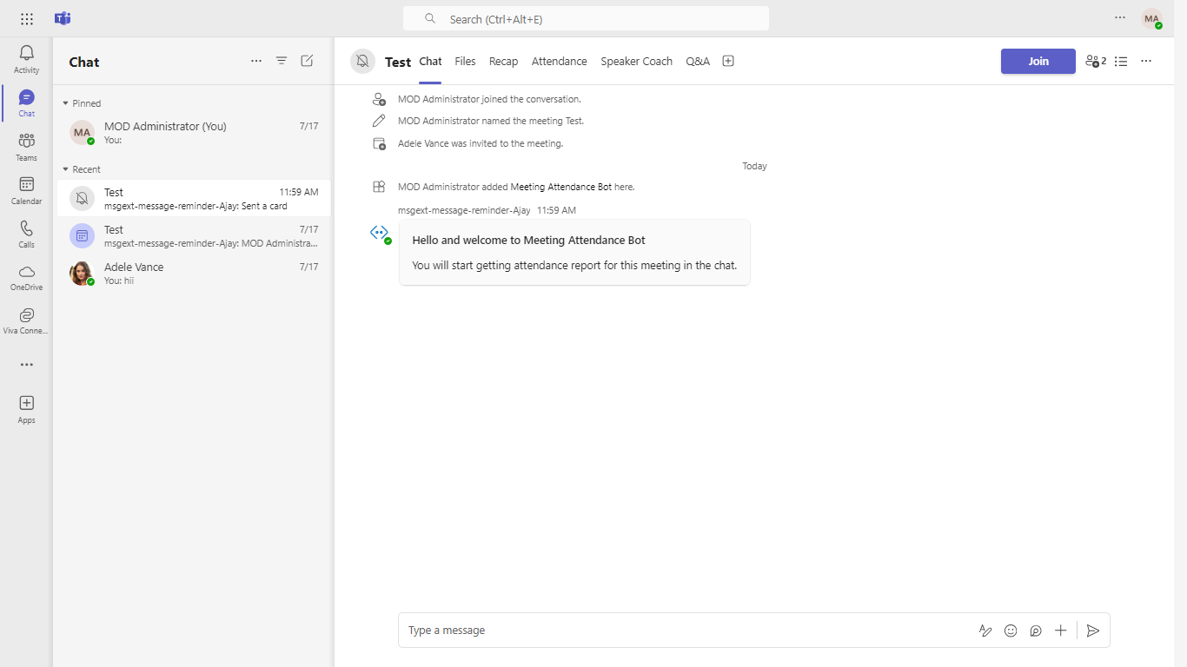Switch to the Speaker Coach tab
This screenshot has width=1187, height=667.
tap(637, 61)
